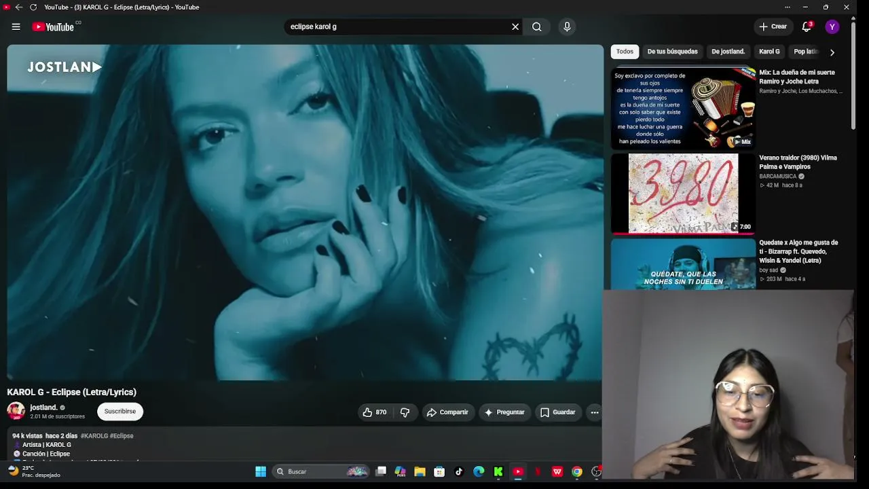The image size is (869, 489).
Task: Subscribe to jostland. with Suscribirse
Action: (120, 411)
